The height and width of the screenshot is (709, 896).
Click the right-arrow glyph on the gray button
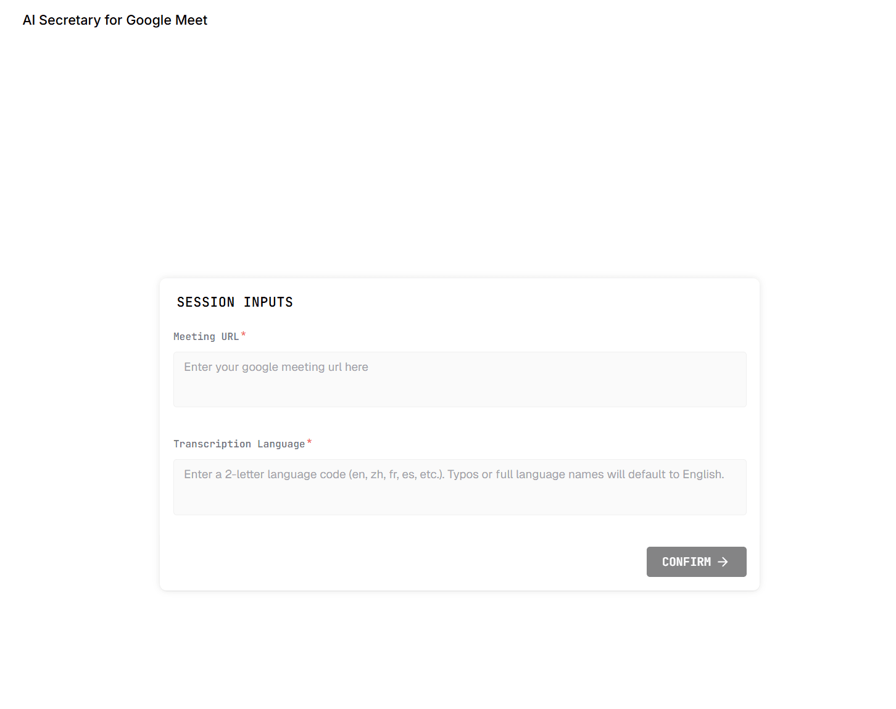[x=724, y=562]
